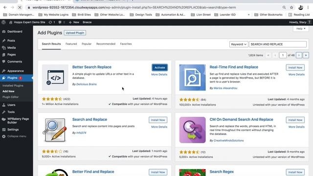Screen dimensions: 313x176
Task: Open Delicious Brains author link
Action: [x=87, y=84]
